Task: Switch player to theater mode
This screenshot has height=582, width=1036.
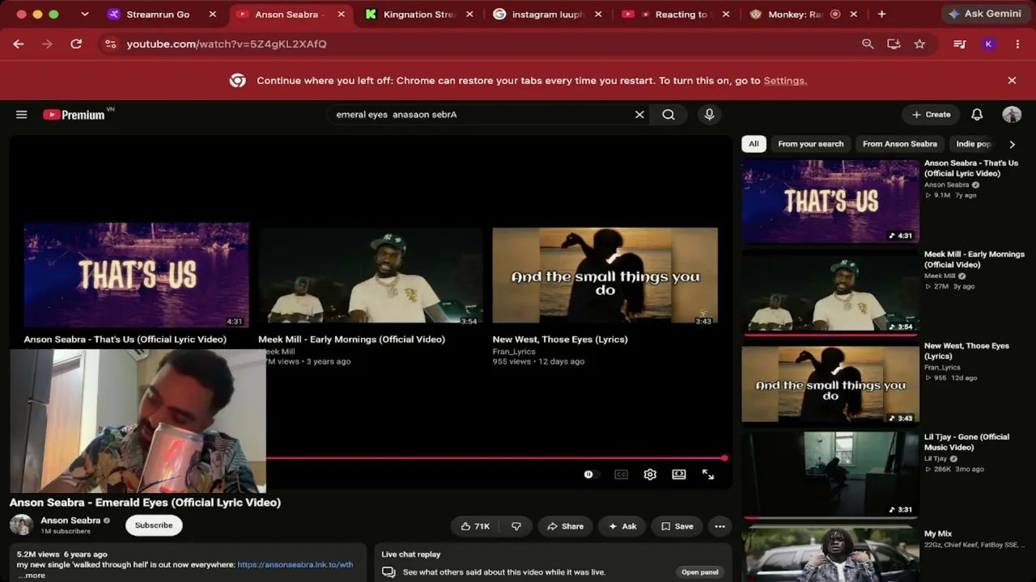Action: [x=679, y=474]
